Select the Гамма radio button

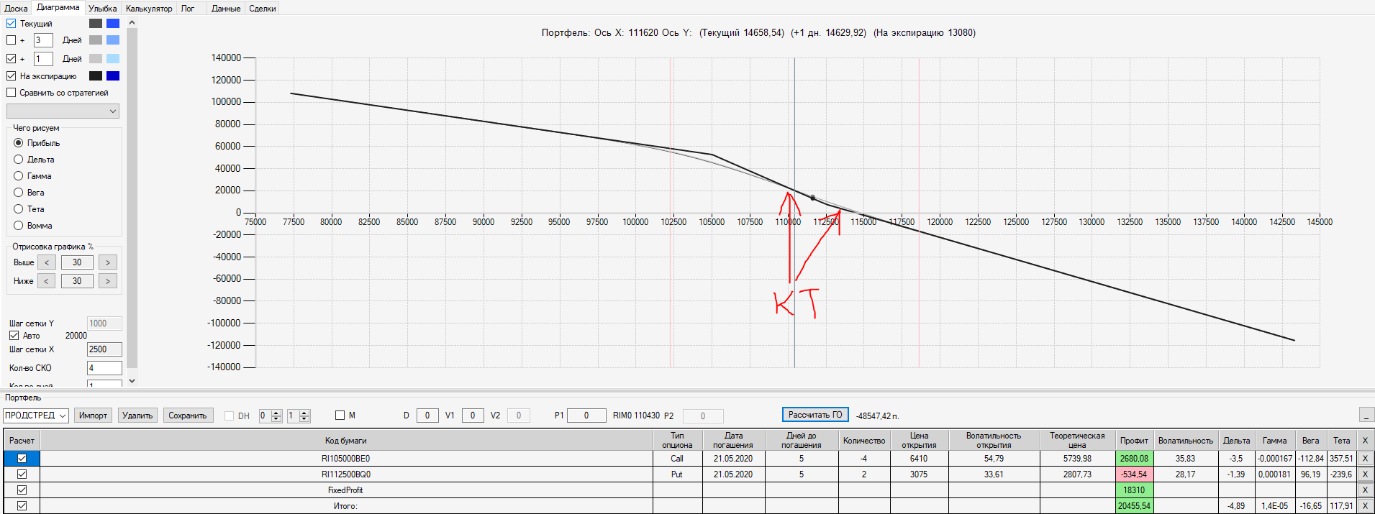(19, 176)
